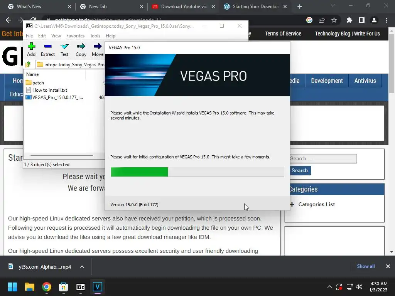This screenshot has height=296, width=395.
Task: Click the website Search input field
Action: 323,158
